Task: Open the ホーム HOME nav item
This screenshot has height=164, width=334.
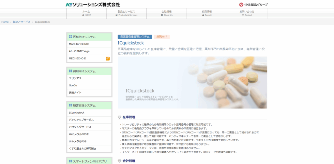Action: point(86,13)
